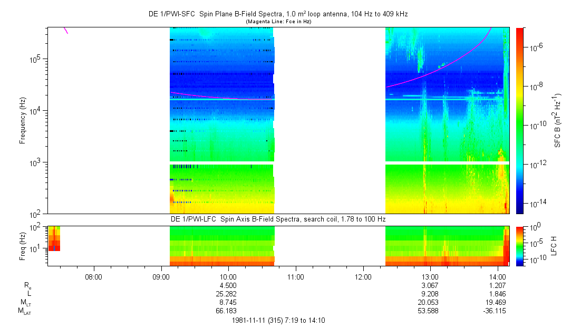Click the DE 1/PWI-SFC plot title
This screenshot has height=327, width=571.
tap(278, 14)
